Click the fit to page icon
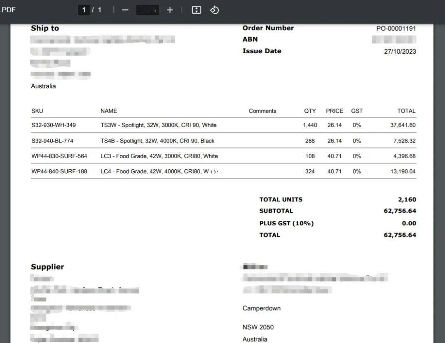Screen dimensions: 445x343 click(197, 10)
